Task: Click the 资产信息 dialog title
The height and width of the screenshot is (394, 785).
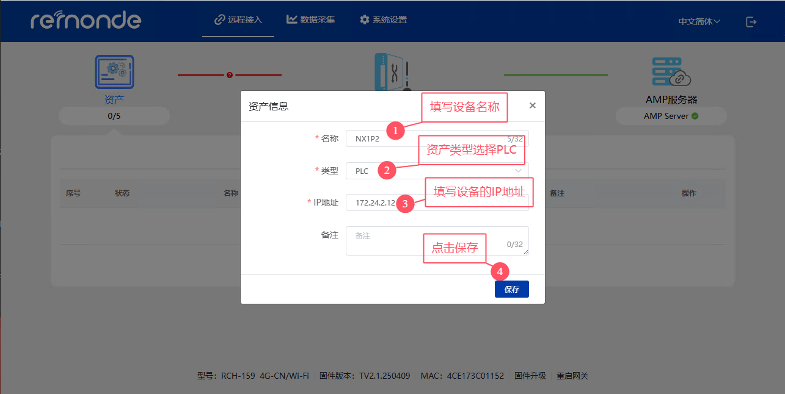Action: pyautogui.click(x=268, y=106)
